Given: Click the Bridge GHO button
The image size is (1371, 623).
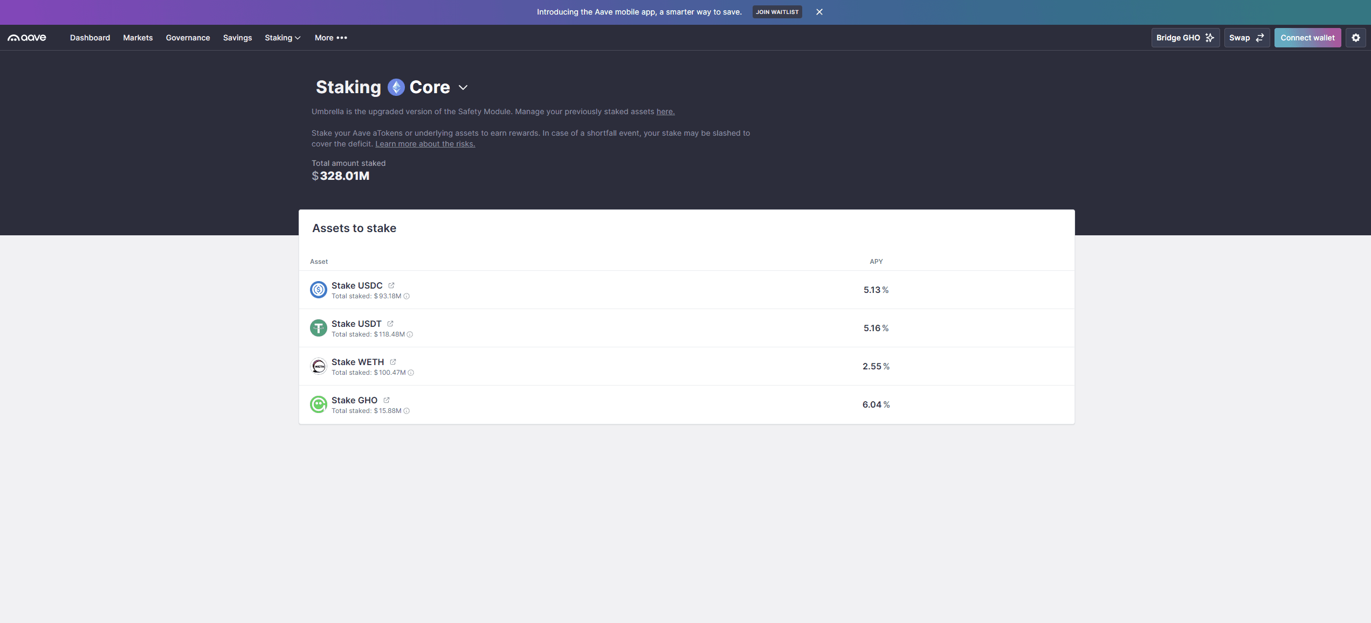Looking at the screenshot, I should point(1185,38).
